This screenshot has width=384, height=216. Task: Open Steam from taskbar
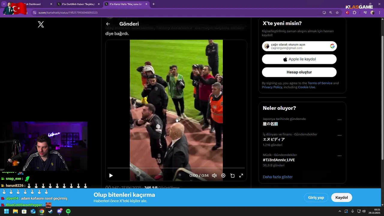tap(50, 211)
